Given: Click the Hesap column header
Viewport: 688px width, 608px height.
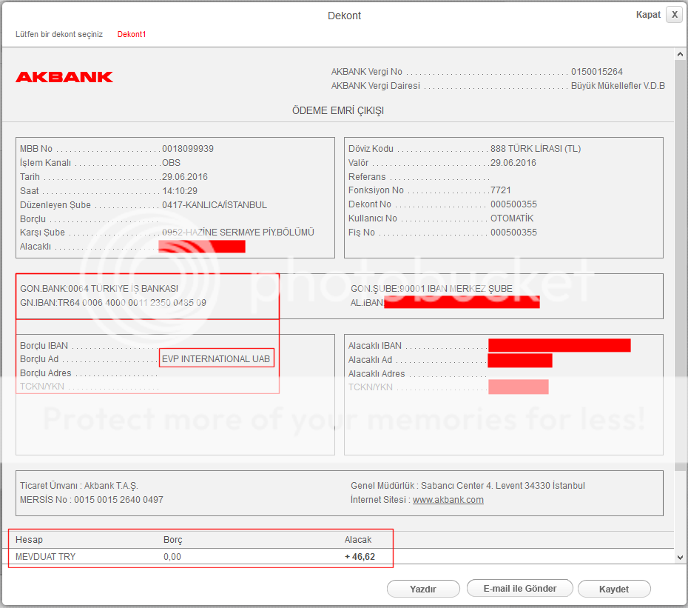Looking at the screenshot, I should click(29, 539).
